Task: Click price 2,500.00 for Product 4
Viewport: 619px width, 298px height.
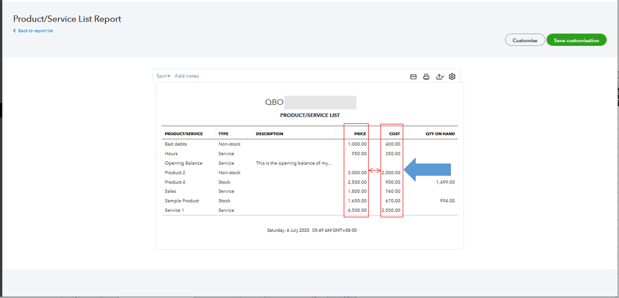Action: pyautogui.click(x=358, y=182)
